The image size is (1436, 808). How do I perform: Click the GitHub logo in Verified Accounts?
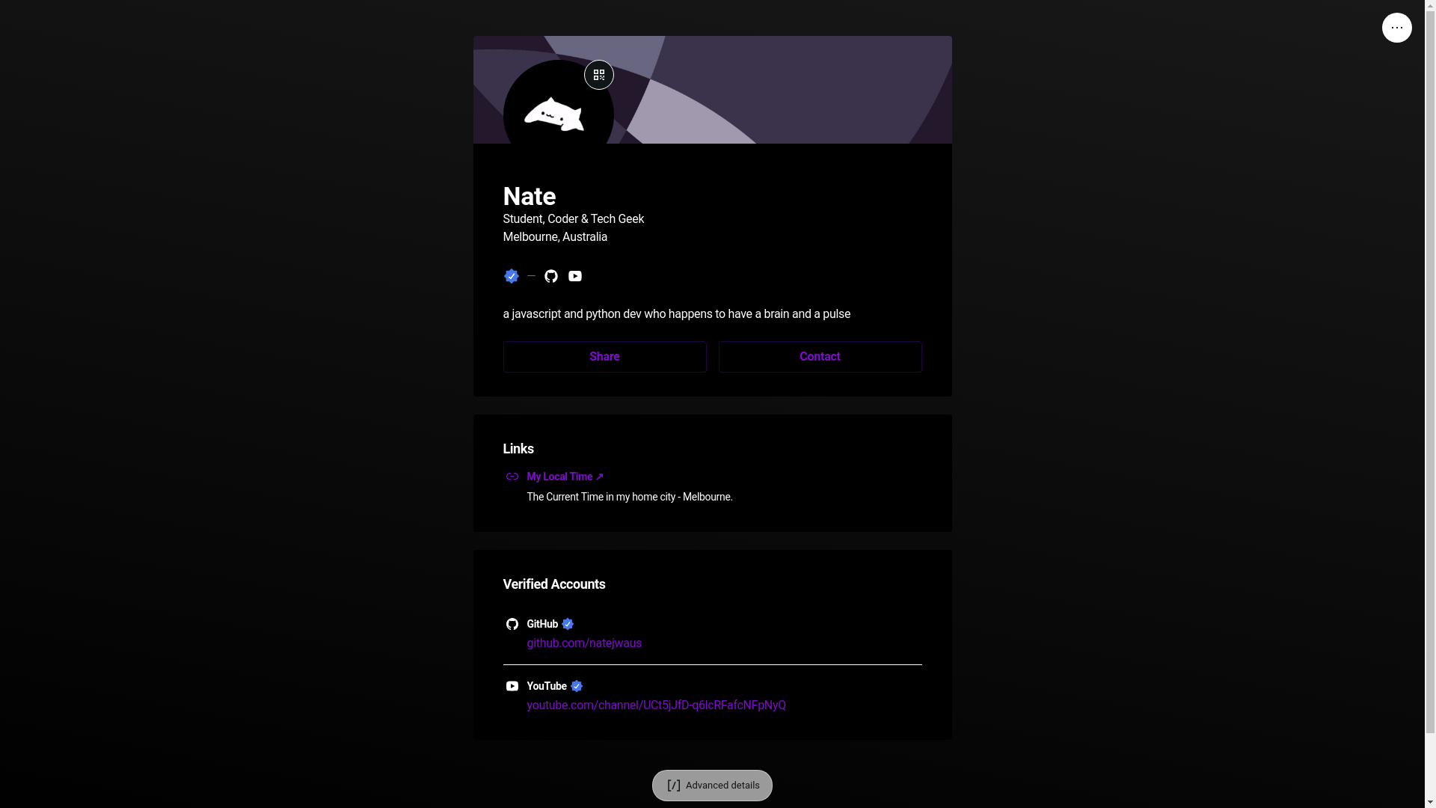[x=512, y=624]
